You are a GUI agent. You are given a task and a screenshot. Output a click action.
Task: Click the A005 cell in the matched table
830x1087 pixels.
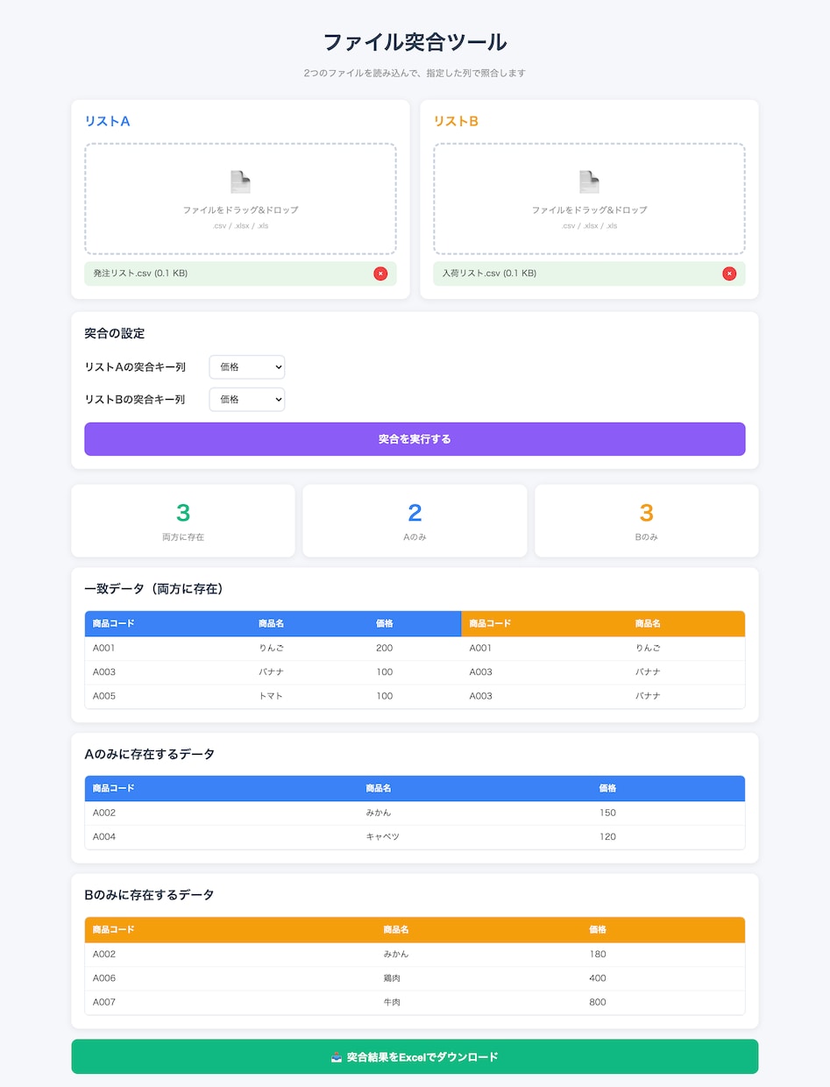click(x=104, y=696)
